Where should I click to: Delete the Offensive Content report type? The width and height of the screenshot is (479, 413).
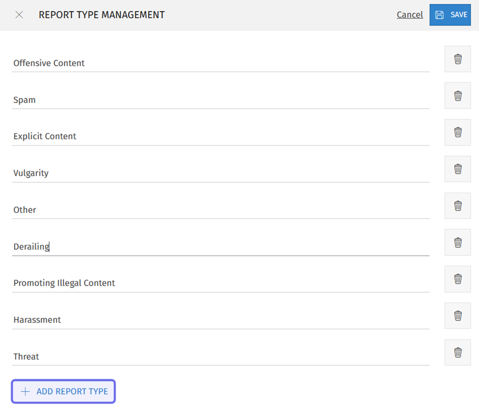457,59
